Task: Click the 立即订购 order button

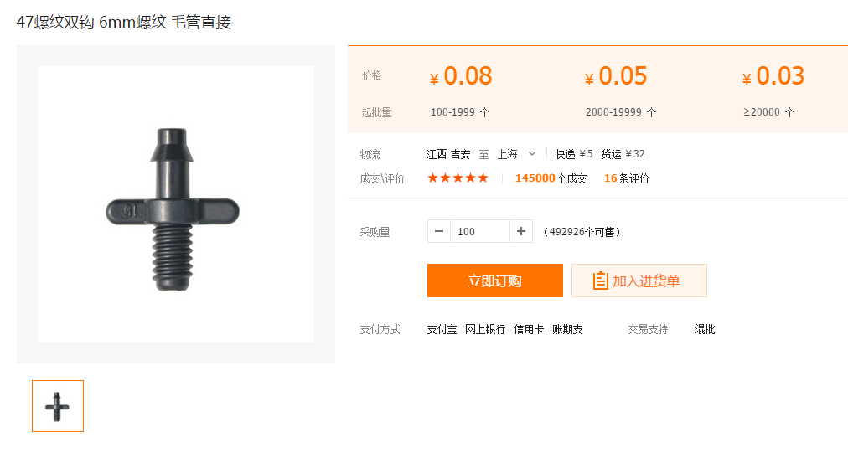Action: [x=494, y=281]
